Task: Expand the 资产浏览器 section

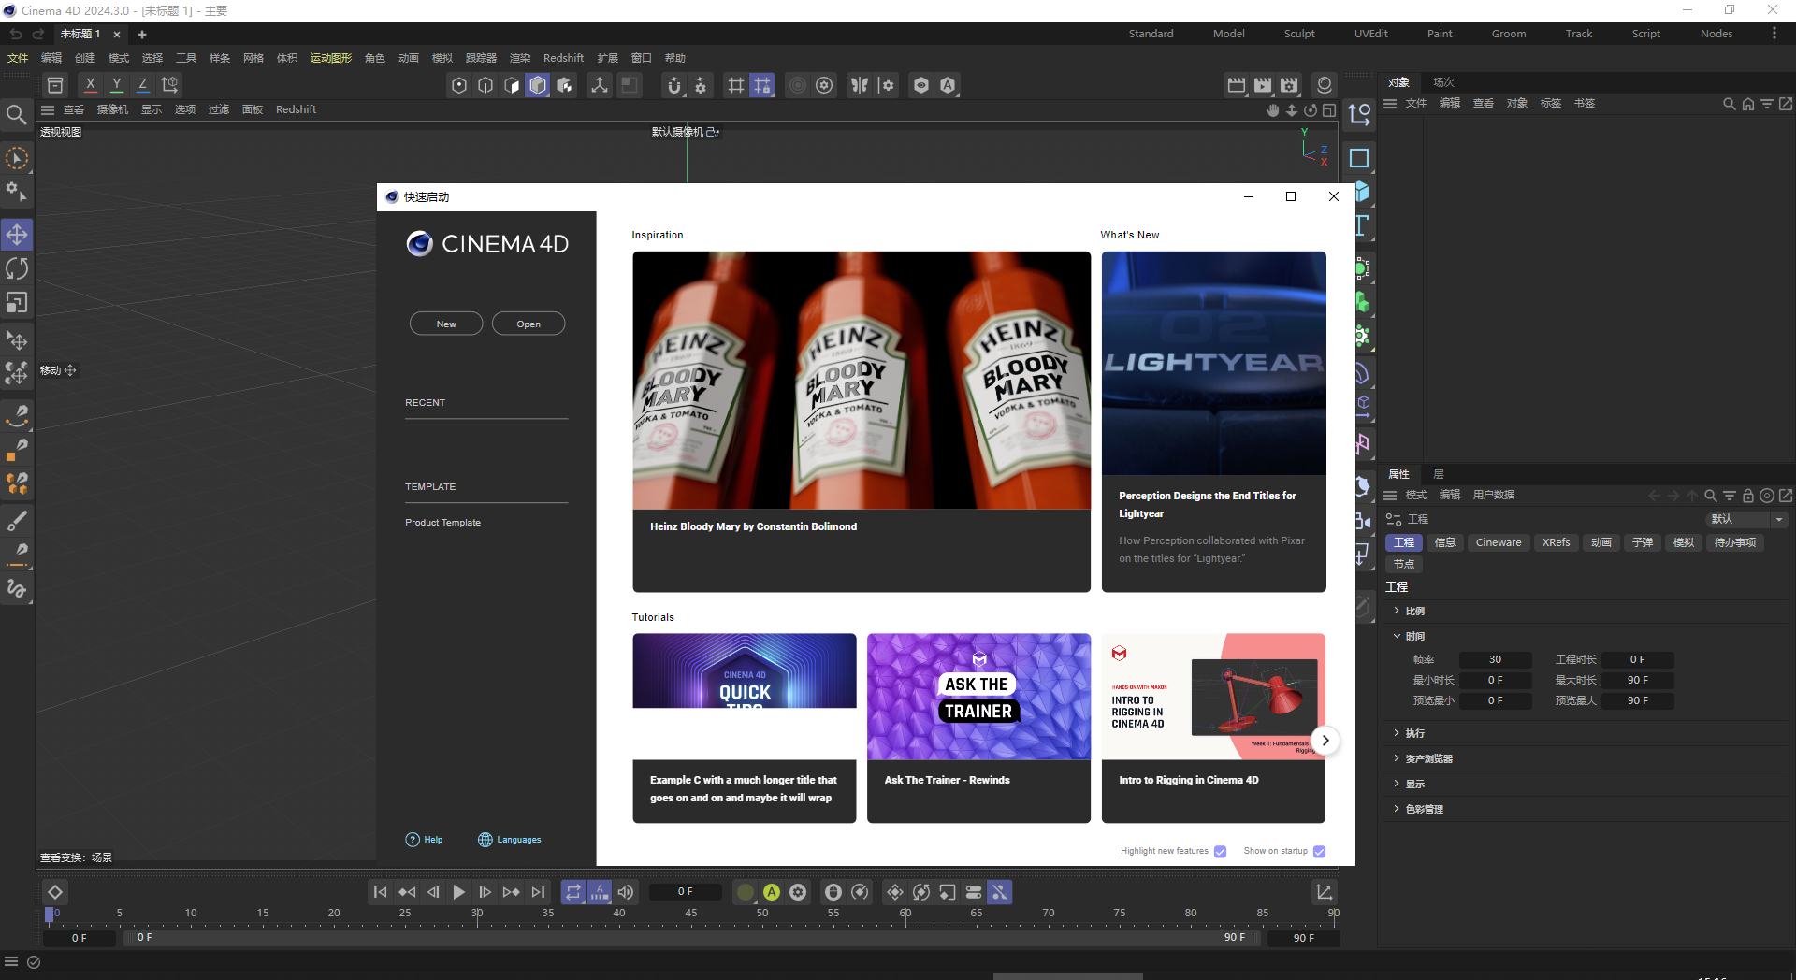Action: click(1397, 758)
